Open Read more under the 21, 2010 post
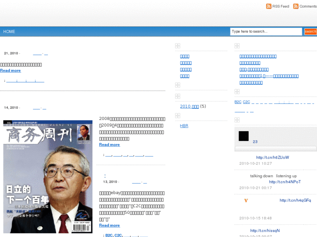 10,70
